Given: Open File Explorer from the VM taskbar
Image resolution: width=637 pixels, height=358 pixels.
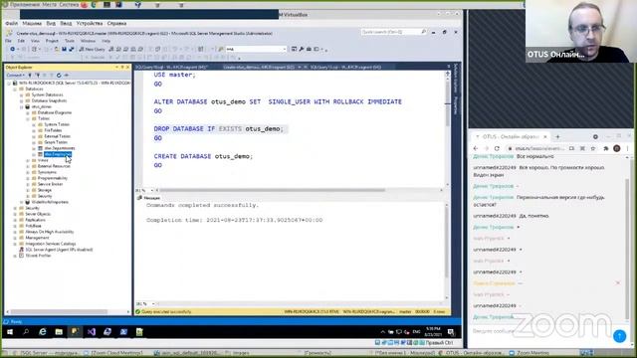Looking at the screenshot, I should tap(59, 332).
